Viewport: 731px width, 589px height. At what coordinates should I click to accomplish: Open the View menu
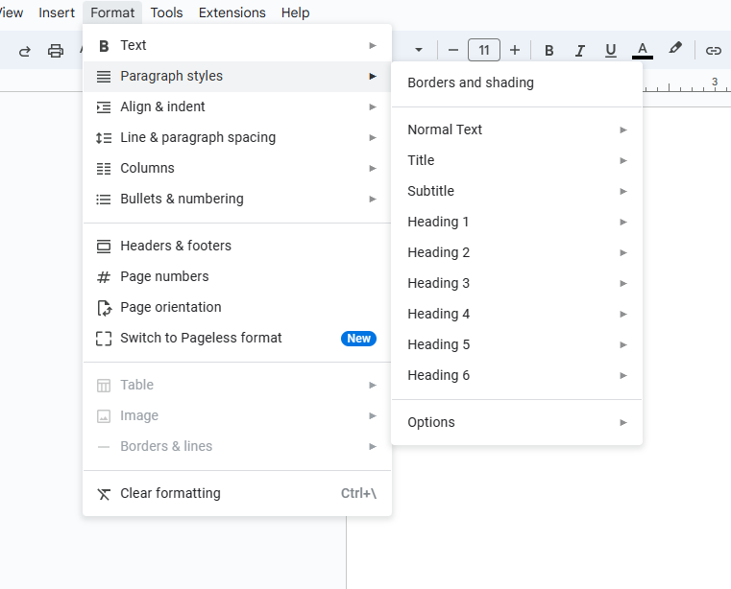(11, 12)
